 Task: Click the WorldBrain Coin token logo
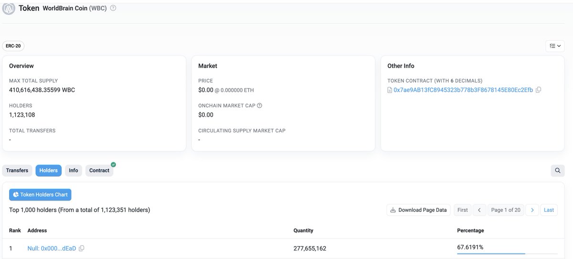tap(9, 8)
